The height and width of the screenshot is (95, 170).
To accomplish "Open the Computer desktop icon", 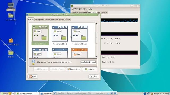I will tap(11, 7).
